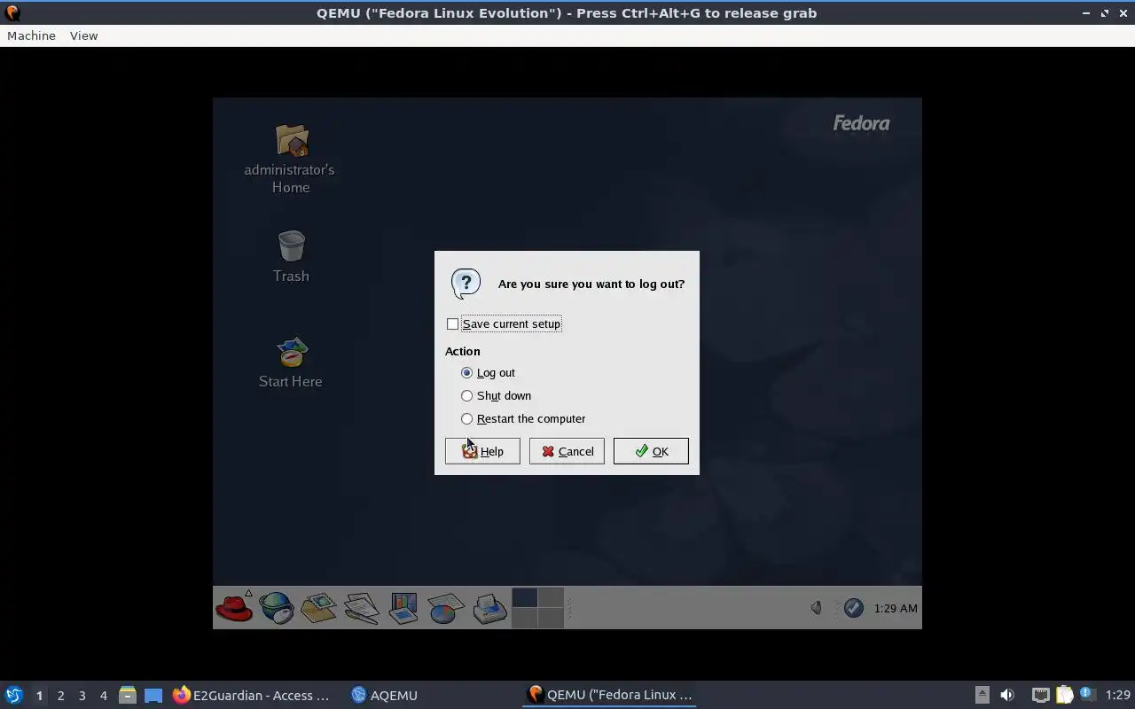Image resolution: width=1135 pixels, height=709 pixels.
Task: Open the printer manager icon
Action: pos(489,608)
